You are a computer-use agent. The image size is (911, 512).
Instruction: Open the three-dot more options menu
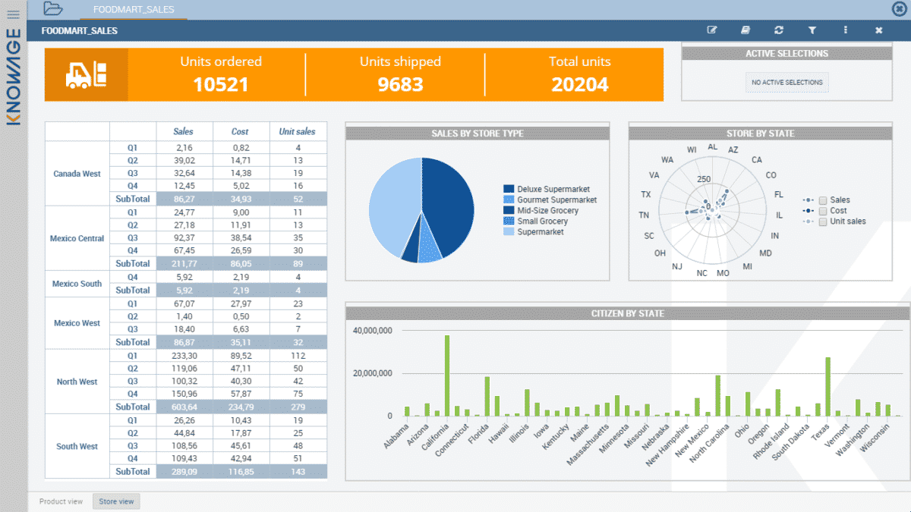pyautogui.click(x=845, y=30)
